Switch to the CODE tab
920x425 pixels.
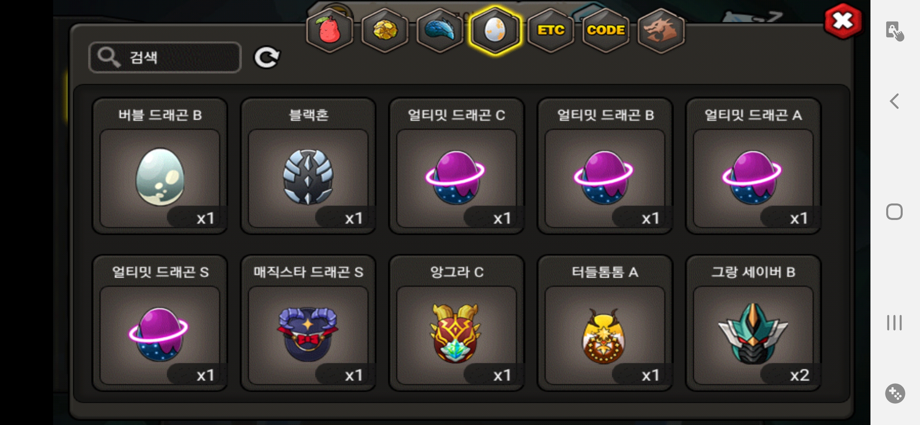tap(606, 30)
